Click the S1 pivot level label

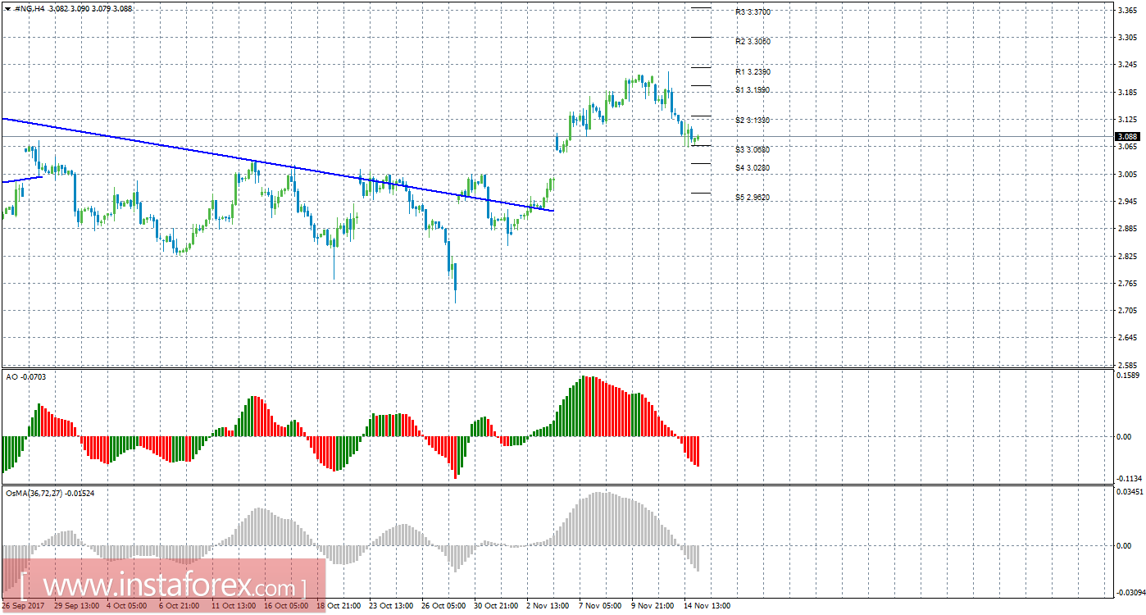click(x=753, y=89)
